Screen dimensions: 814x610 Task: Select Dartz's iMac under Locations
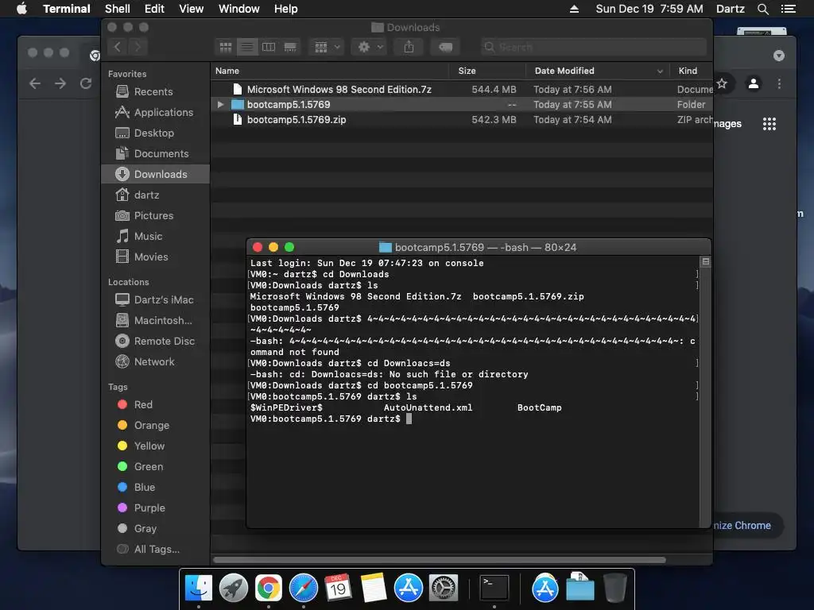155,299
